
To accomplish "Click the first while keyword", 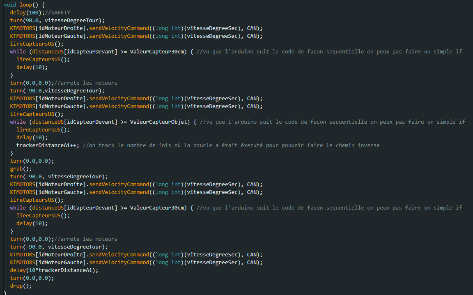I will coord(18,51).
